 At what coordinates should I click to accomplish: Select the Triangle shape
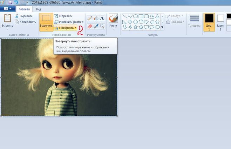point(157,16)
